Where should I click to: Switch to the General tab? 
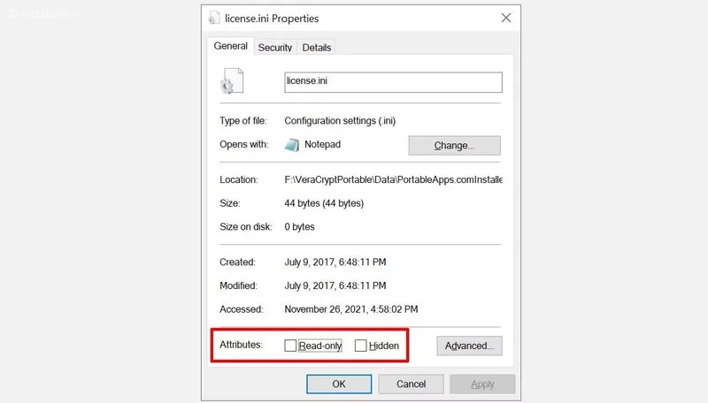230,47
